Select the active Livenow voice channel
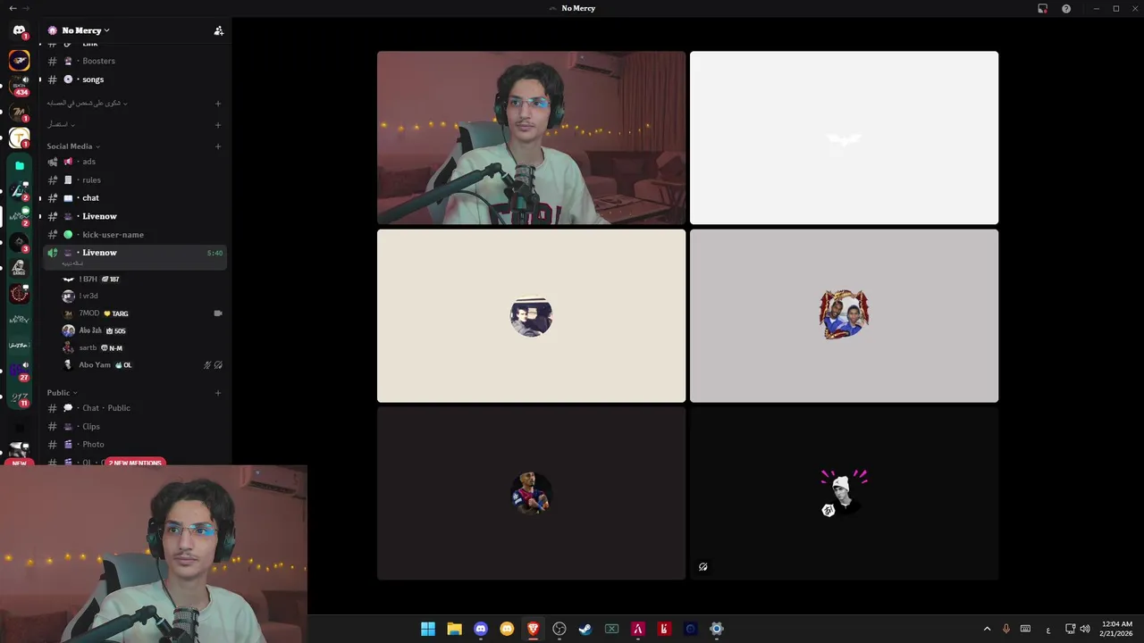Viewport: 1144px width, 643px height. point(134,256)
